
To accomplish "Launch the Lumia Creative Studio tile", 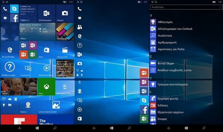I will coord(56,105).
